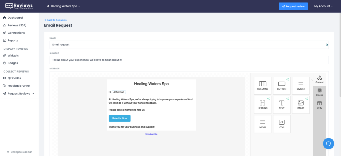Switch to the Body tab
341x156 pixels.
pyautogui.click(x=319, y=105)
